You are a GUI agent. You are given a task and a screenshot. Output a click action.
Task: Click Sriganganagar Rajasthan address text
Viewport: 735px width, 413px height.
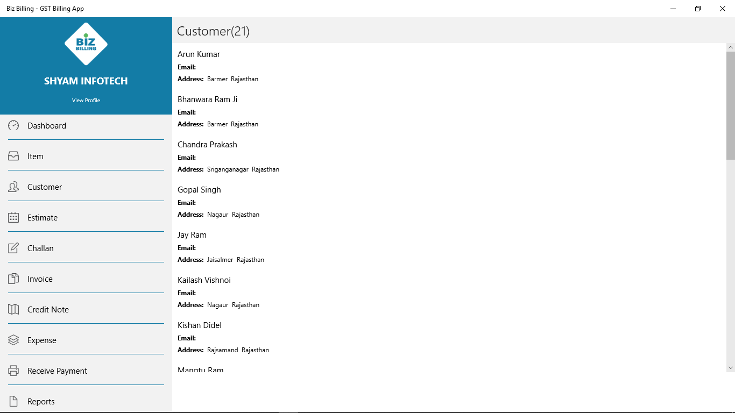[x=243, y=169]
